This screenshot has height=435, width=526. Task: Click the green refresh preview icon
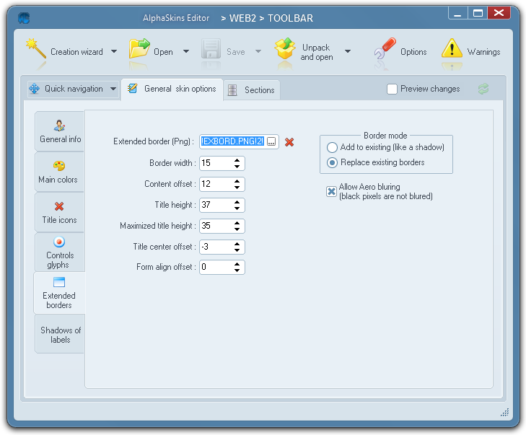point(483,89)
